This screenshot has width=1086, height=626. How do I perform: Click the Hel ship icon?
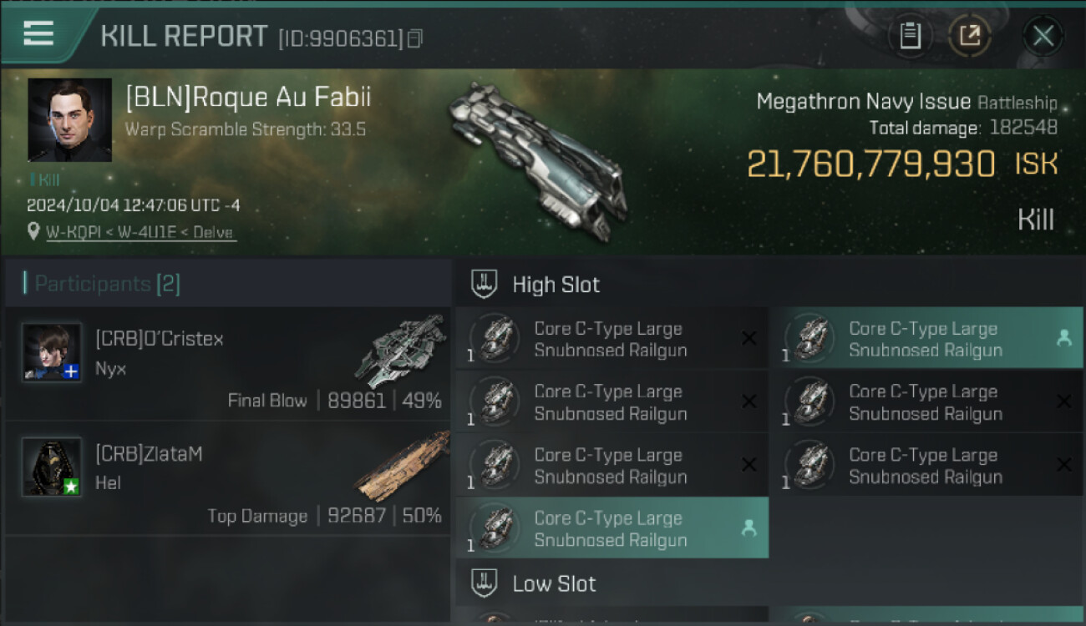tap(401, 466)
